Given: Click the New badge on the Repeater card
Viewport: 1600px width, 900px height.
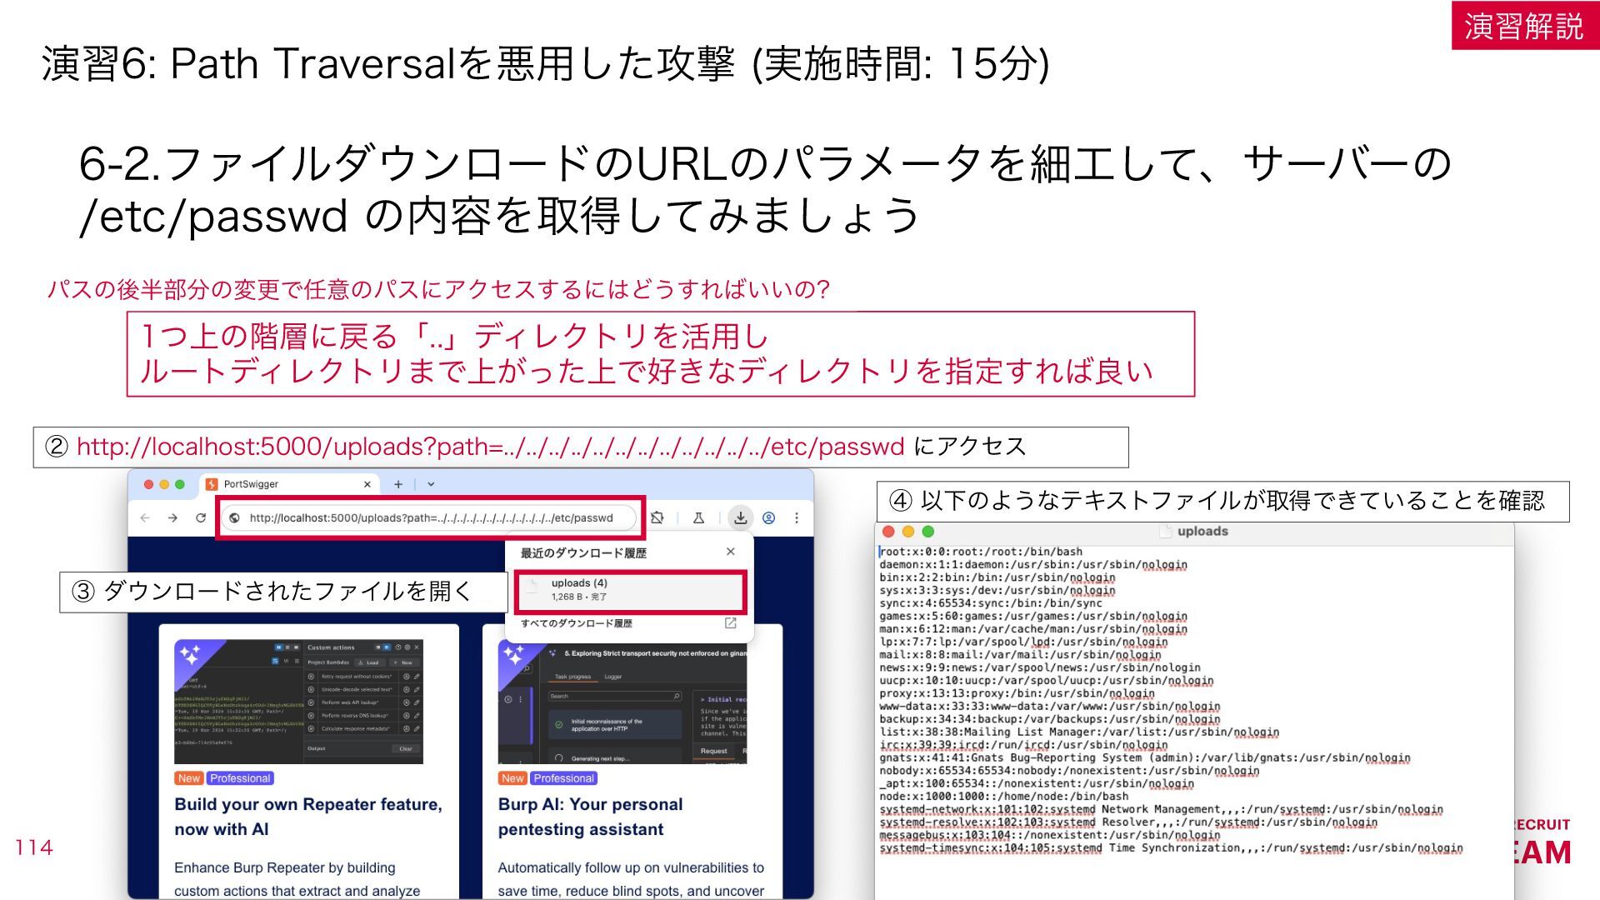Looking at the screenshot, I should pyautogui.click(x=189, y=778).
